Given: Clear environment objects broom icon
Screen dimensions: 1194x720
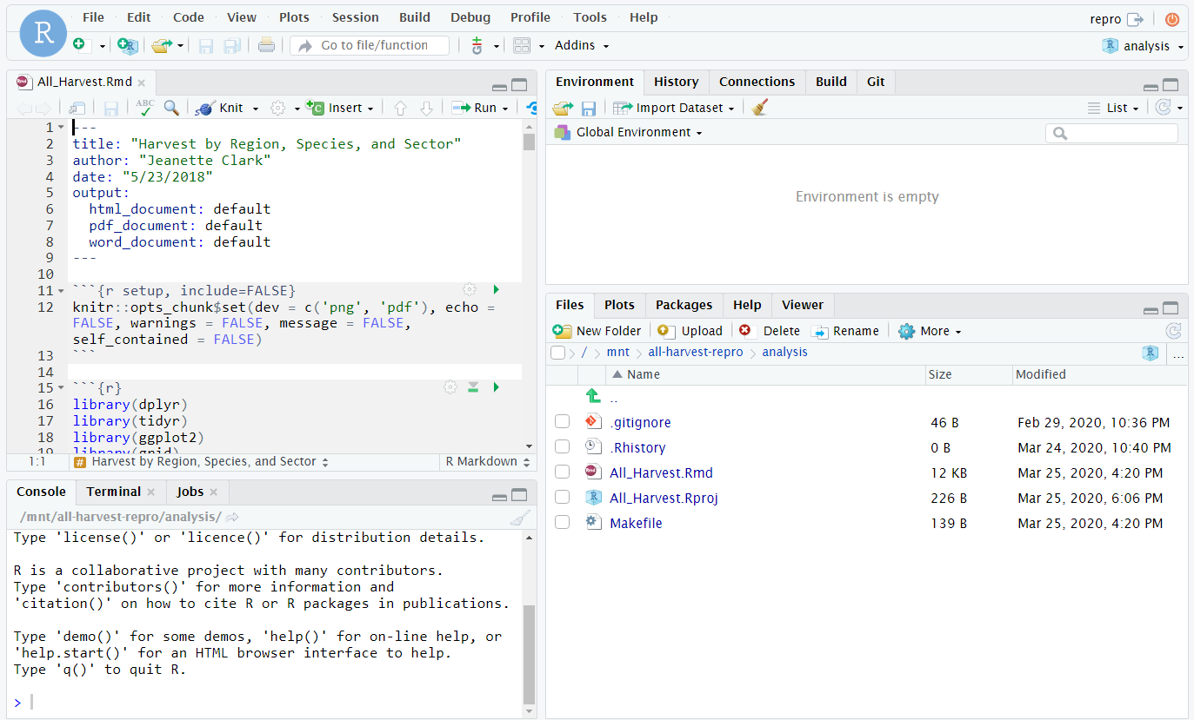Looking at the screenshot, I should 760,108.
